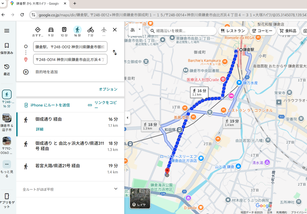Collapse the side panel arrow
The height and width of the screenshot is (214, 307).
tap(127, 118)
